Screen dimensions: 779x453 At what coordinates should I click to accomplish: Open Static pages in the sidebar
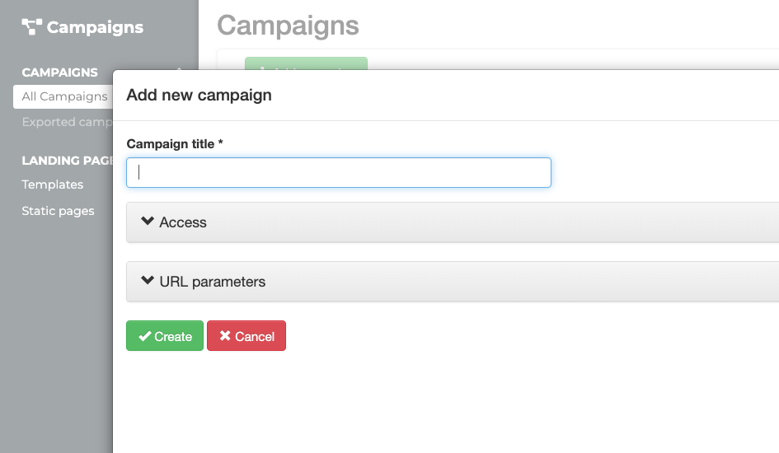point(58,211)
